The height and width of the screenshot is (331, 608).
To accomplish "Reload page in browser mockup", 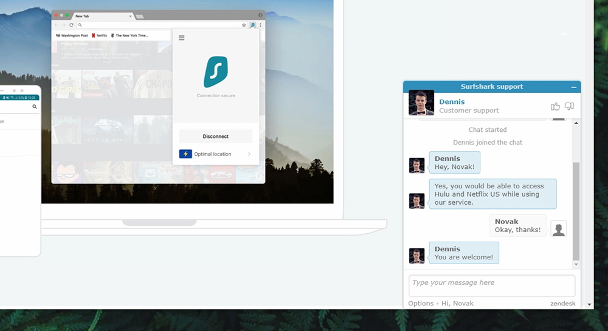I will pos(71,25).
